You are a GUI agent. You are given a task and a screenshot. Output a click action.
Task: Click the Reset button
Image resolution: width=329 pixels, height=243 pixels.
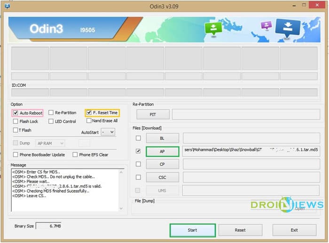point(240,230)
